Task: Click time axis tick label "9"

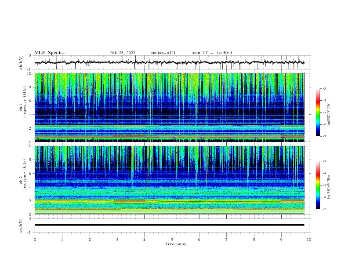Action: pyautogui.click(x=281, y=240)
